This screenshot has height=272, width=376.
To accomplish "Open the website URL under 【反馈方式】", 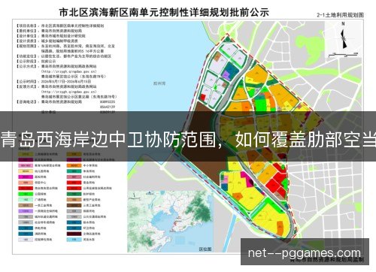I will click(69, 92).
